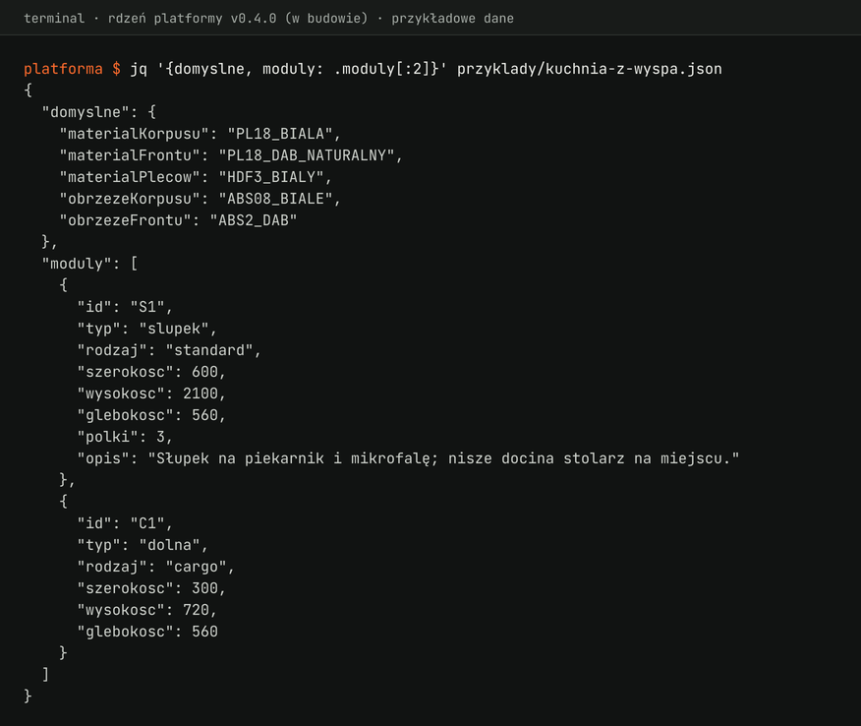This screenshot has width=861, height=726.
Task: Click the orange "platforma $" prompt
Action: coord(72,69)
